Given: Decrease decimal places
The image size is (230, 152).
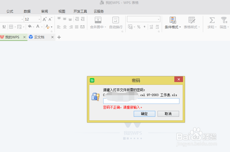Looking at the screenshot, I should pyautogui.click(x=157, y=27).
